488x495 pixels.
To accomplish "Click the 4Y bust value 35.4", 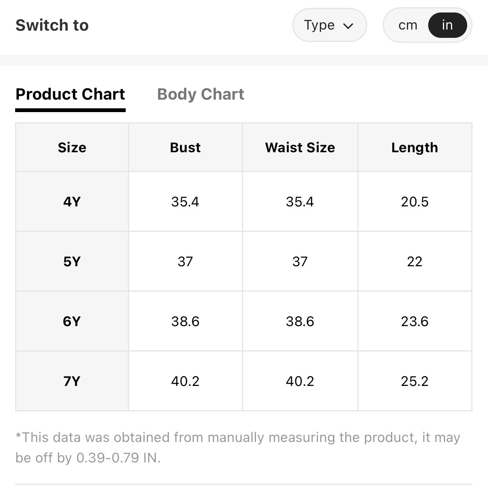I will click(x=185, y=201).
